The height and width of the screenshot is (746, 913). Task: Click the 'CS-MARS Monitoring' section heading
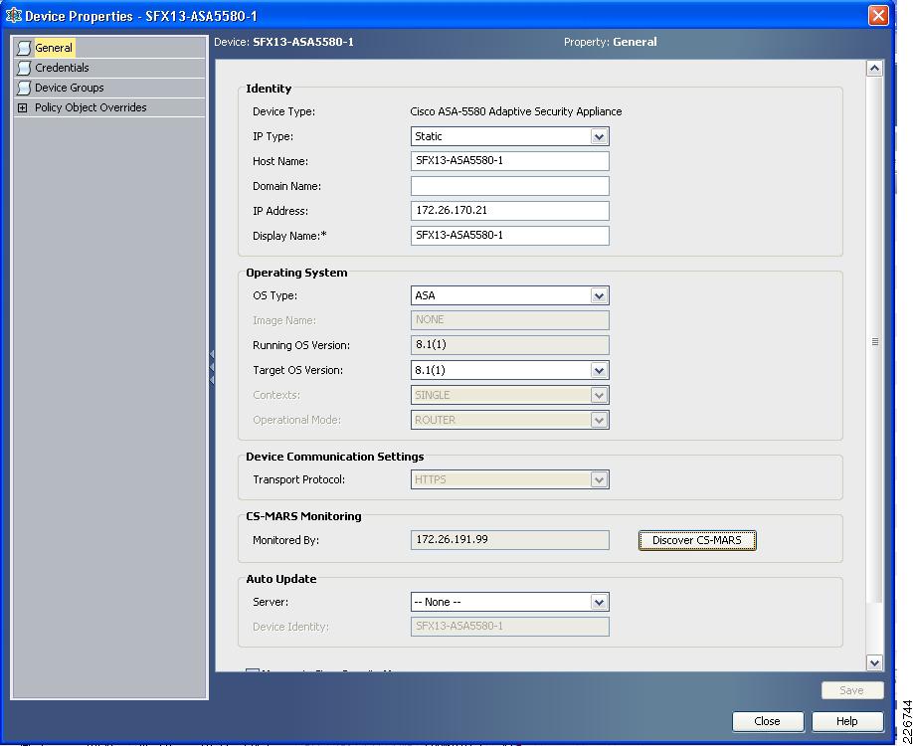coord(303,516)
